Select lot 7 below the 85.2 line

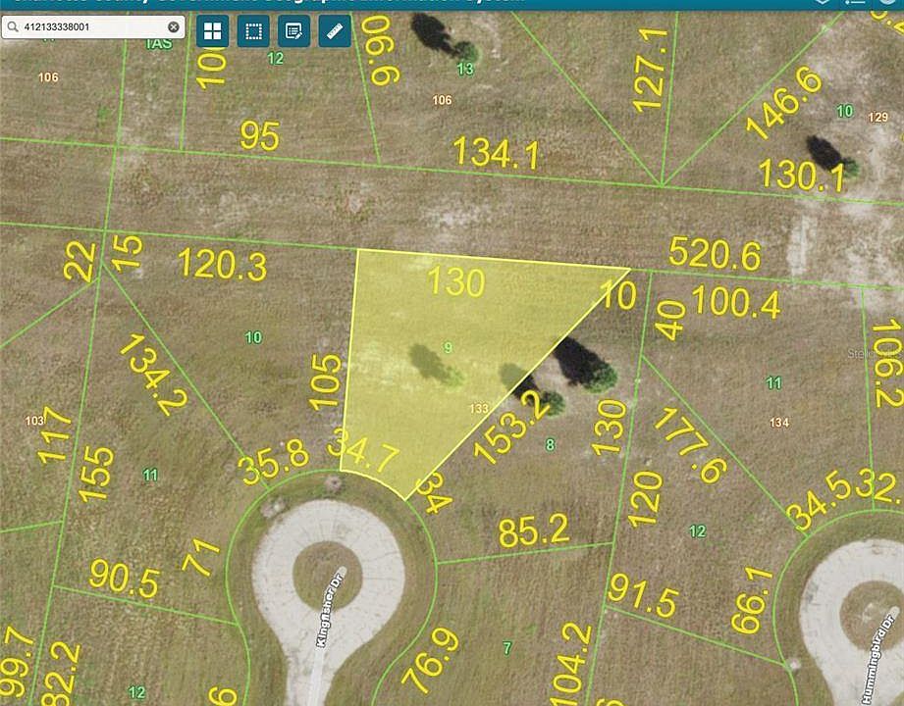pos(506,648)
